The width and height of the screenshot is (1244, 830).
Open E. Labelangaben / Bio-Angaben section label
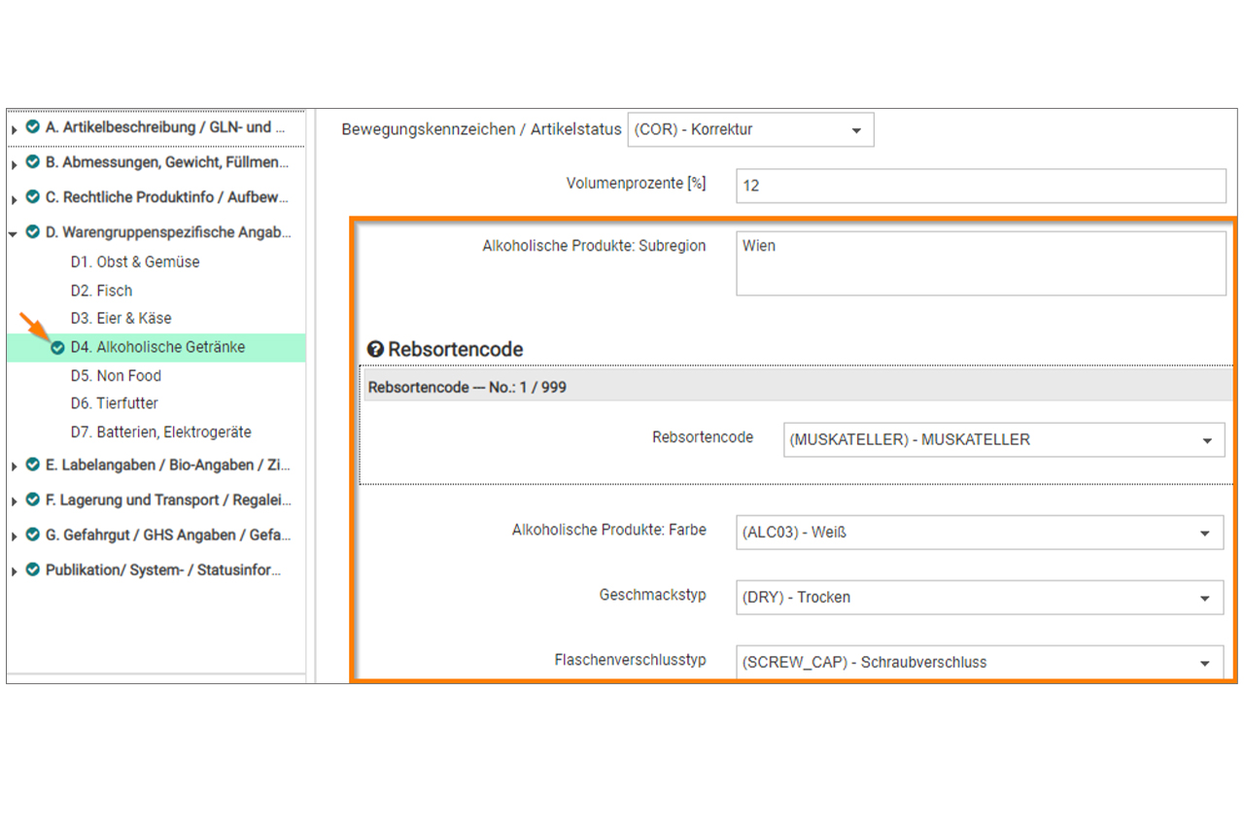tap(168, 465)
